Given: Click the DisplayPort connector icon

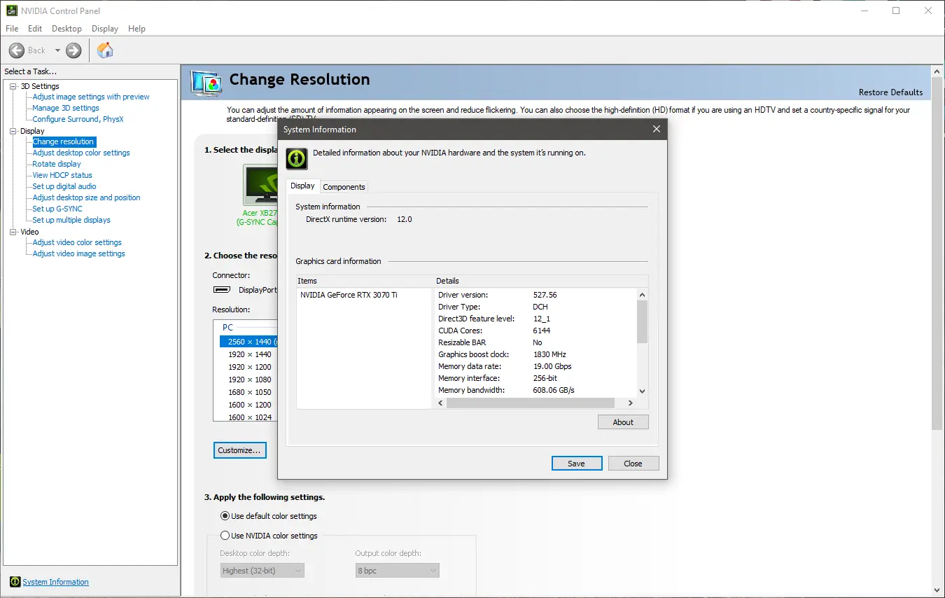Looking at the screenshot, I should tap(222, 290).
